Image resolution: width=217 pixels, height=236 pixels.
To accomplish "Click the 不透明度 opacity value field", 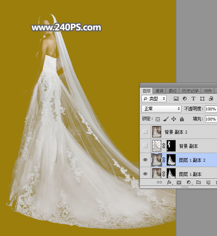I will (211, 109).
